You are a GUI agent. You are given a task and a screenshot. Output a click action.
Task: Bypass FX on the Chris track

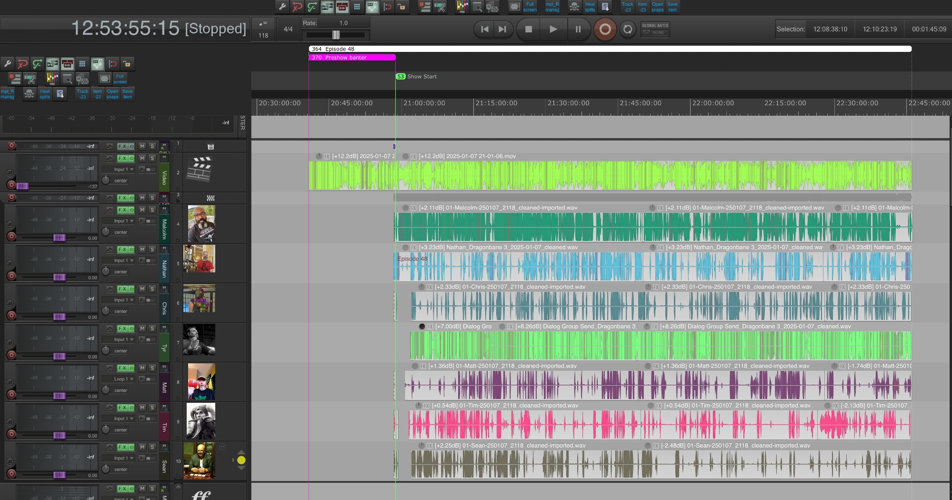point(131,289)
